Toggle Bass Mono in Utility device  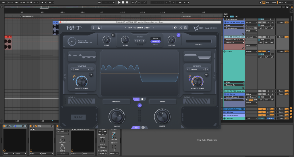tap(102, 151)
